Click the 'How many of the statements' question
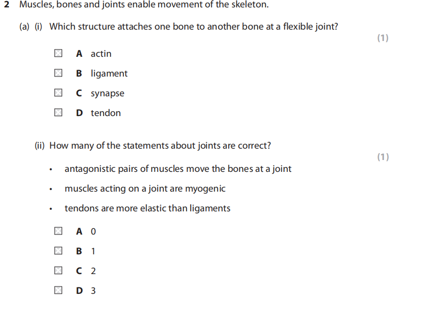 (160, 146)
